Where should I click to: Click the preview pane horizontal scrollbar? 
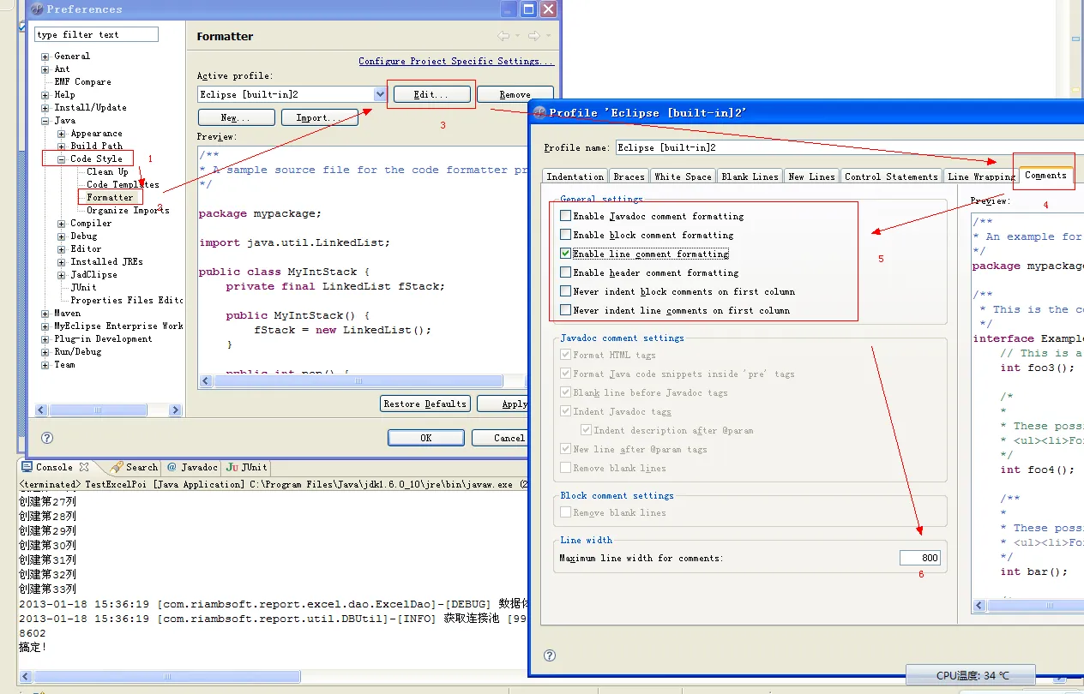(x=360, y=381)
